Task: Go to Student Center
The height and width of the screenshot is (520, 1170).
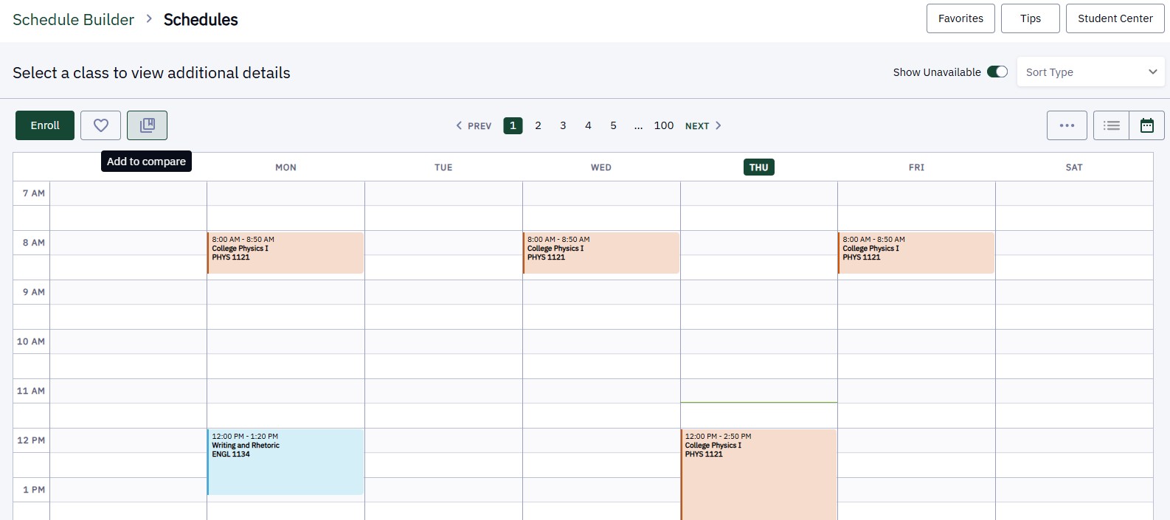Action: pyautogui.click(x=1115, y=18)
